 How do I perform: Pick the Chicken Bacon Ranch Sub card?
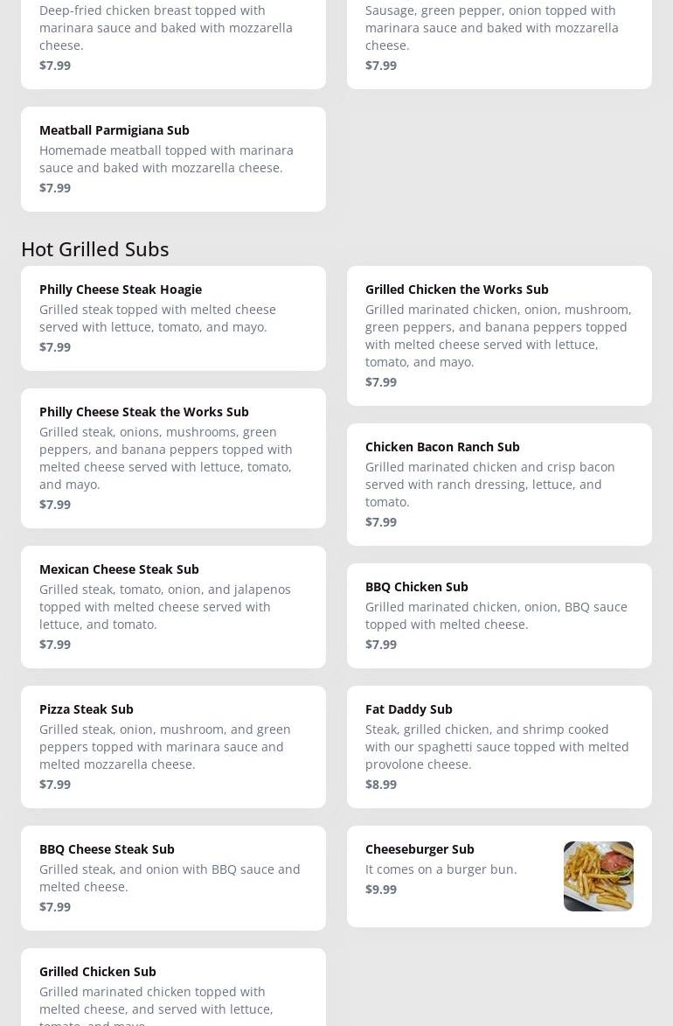[x=499, y=485]
